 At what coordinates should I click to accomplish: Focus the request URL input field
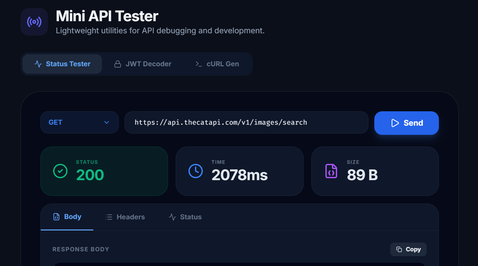click(246, 122)
